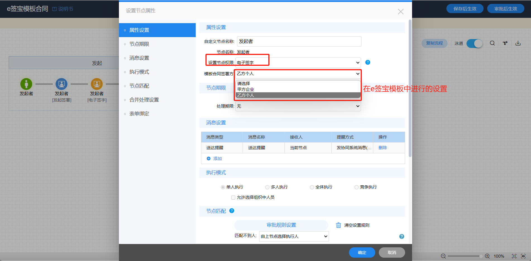
Task: Enable 允许选择组织中人员 checkbox
Action: click(233, 197)
